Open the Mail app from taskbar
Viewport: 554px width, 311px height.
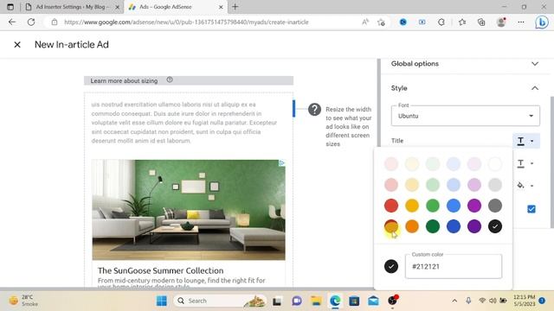point(373,301)
